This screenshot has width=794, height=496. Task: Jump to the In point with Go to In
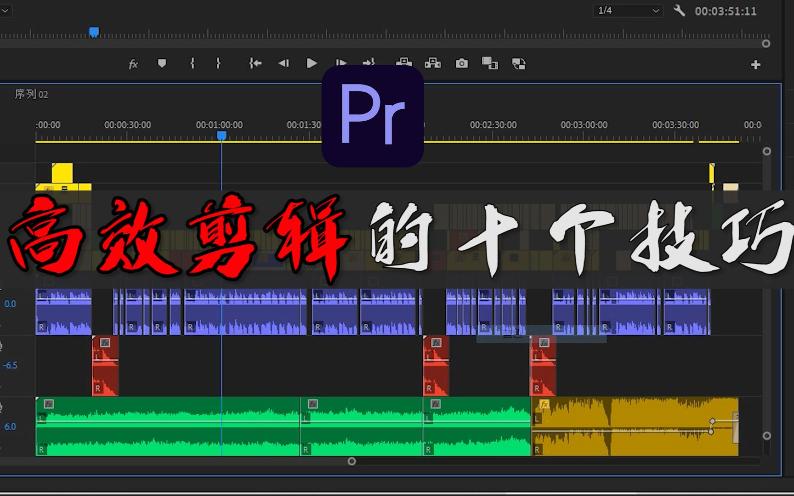(255, 63)
